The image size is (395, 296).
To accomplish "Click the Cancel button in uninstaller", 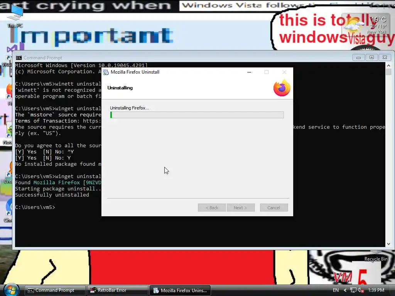I will click(x=273, y=208).
